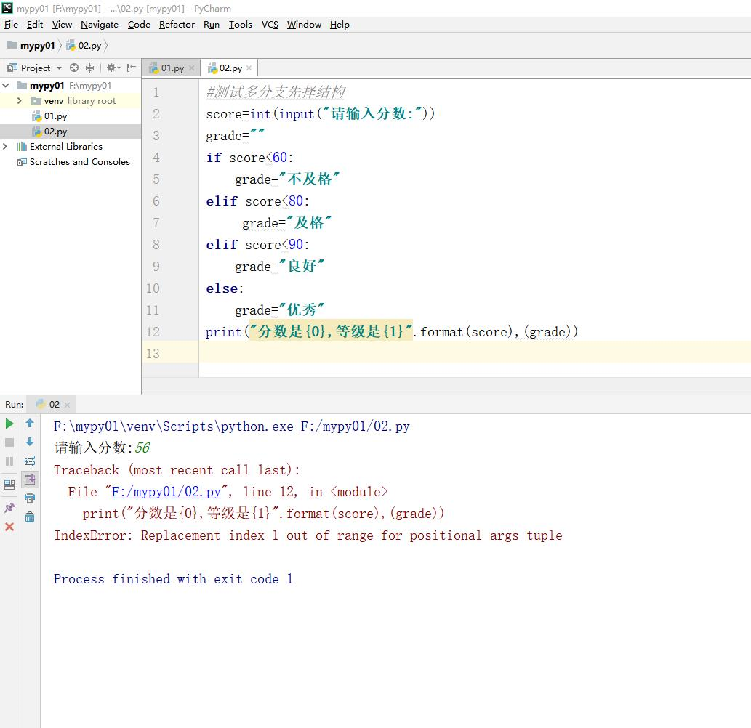The width and height of the screenshot is (751, 728).
Task: Select 01.py in the project tree
Action: (55, 116)
